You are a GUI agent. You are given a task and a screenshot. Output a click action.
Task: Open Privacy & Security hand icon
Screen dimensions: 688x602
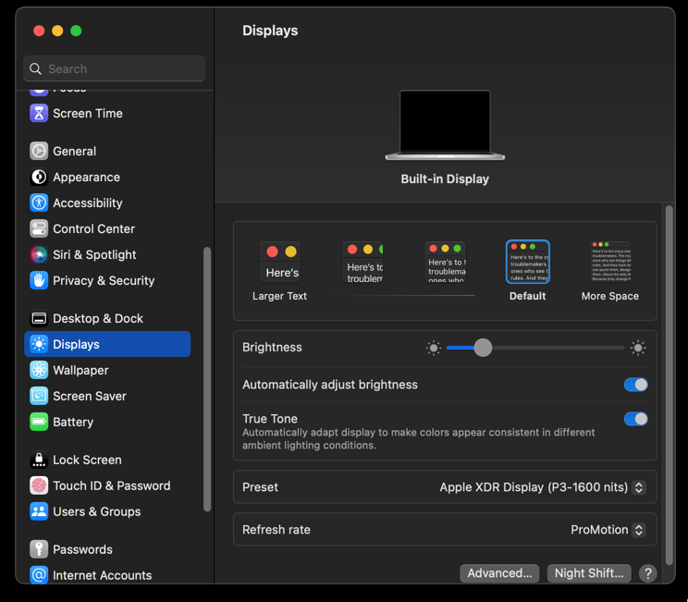tap(39, 280)
